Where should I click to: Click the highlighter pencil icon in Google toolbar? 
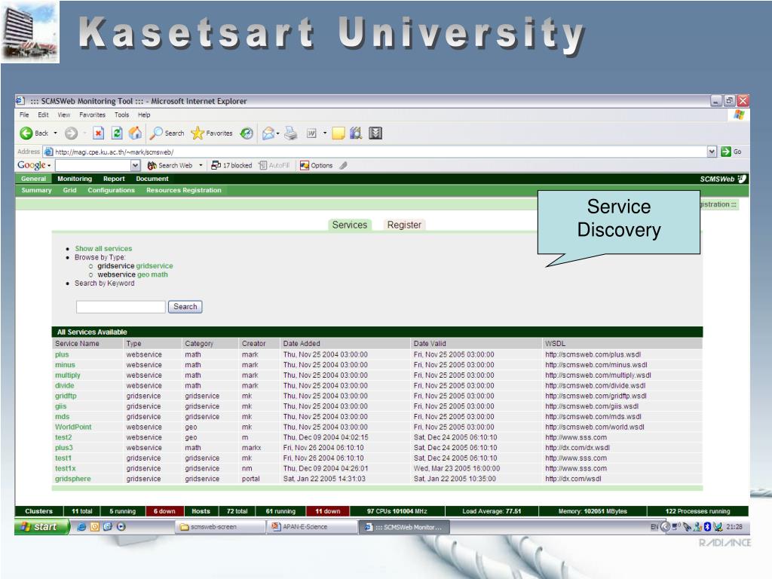click(x=344, y=165)
